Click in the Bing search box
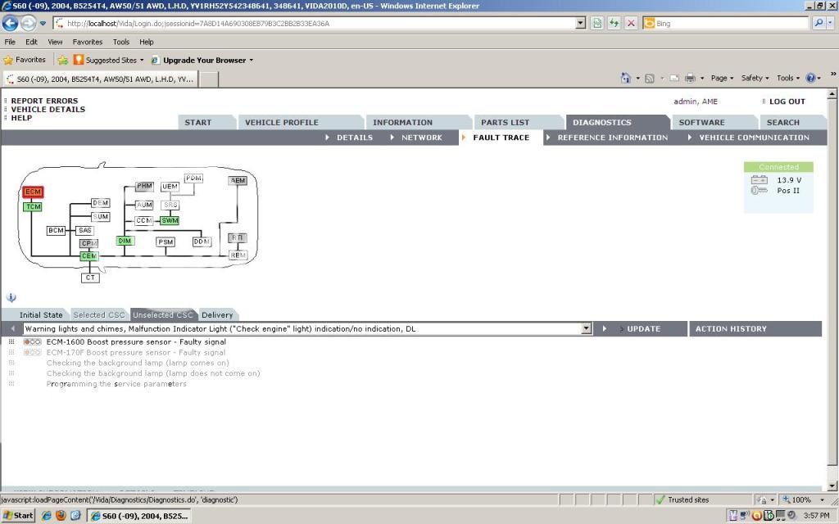The width and height of the screenshot is (839, 524). point(729,24)
